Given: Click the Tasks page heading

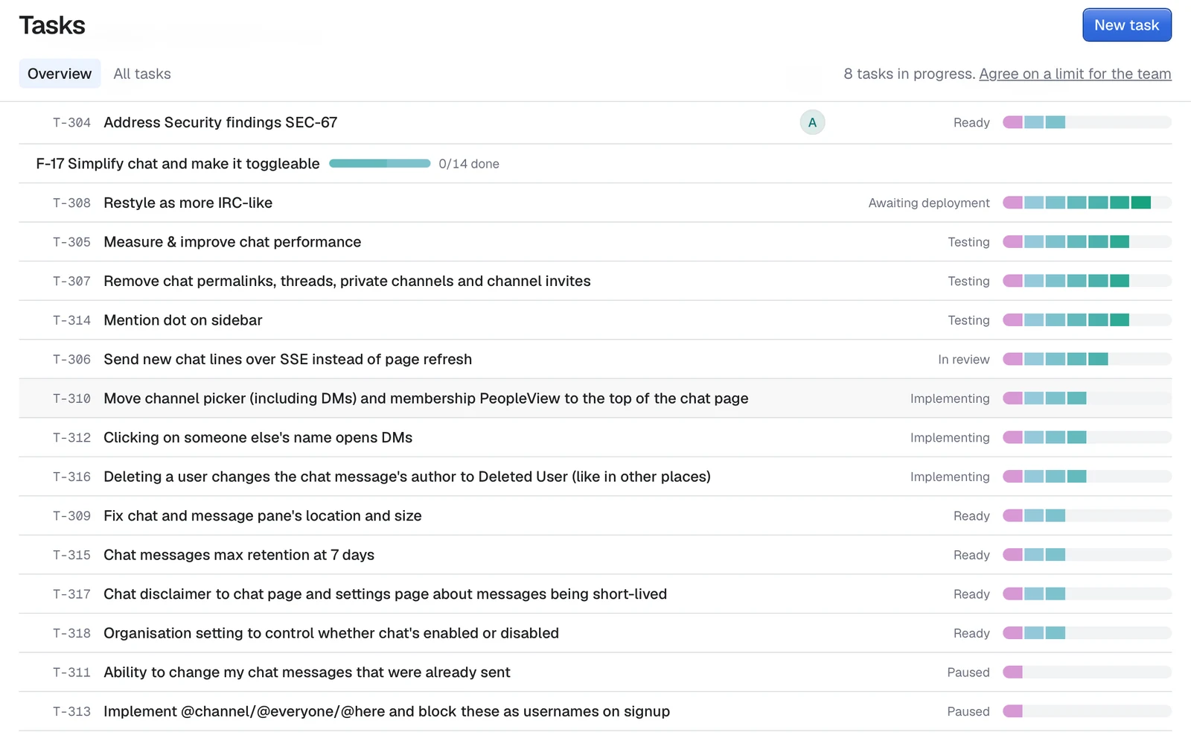Looking at the screenshot, I should 52,25.
